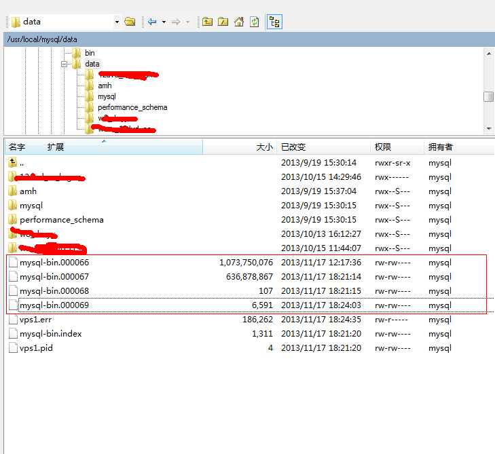This screenshot has width=495, height=454.
Task: Toggle the directory tree panel
Action: click(274, 22)
